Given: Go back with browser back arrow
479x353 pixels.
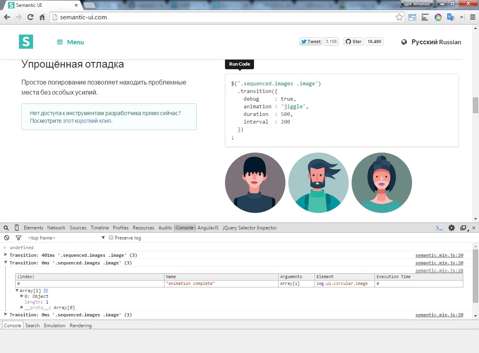Looking at the screenshot, I should (7, 17).
